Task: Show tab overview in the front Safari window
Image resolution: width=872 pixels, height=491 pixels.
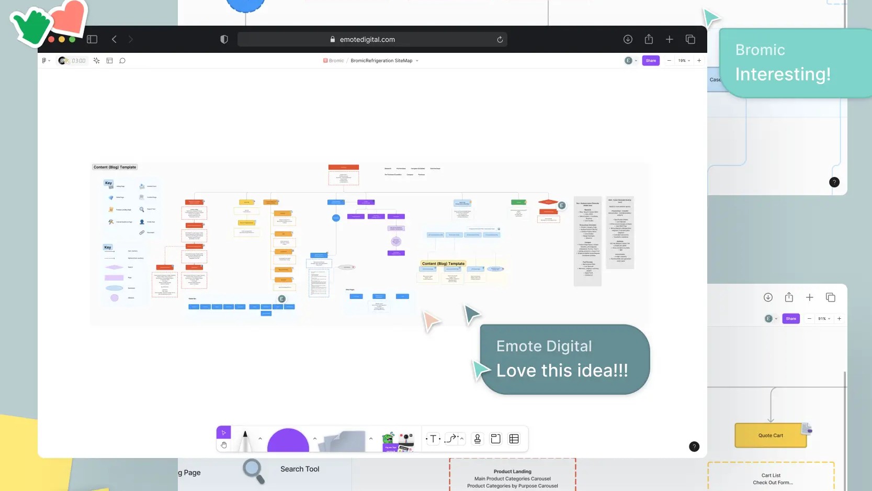Action: (690, 39)
